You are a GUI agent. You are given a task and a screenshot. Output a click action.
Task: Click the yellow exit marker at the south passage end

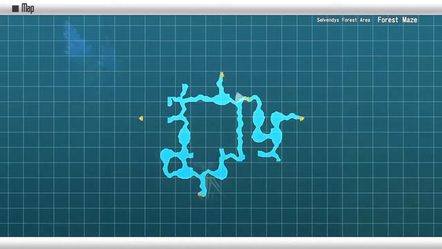pos(200,195)
